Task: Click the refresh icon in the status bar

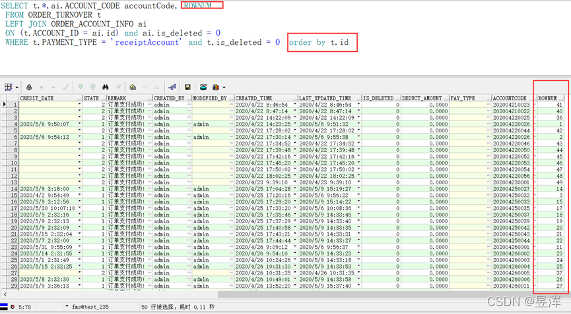Action: coord(13,307)
